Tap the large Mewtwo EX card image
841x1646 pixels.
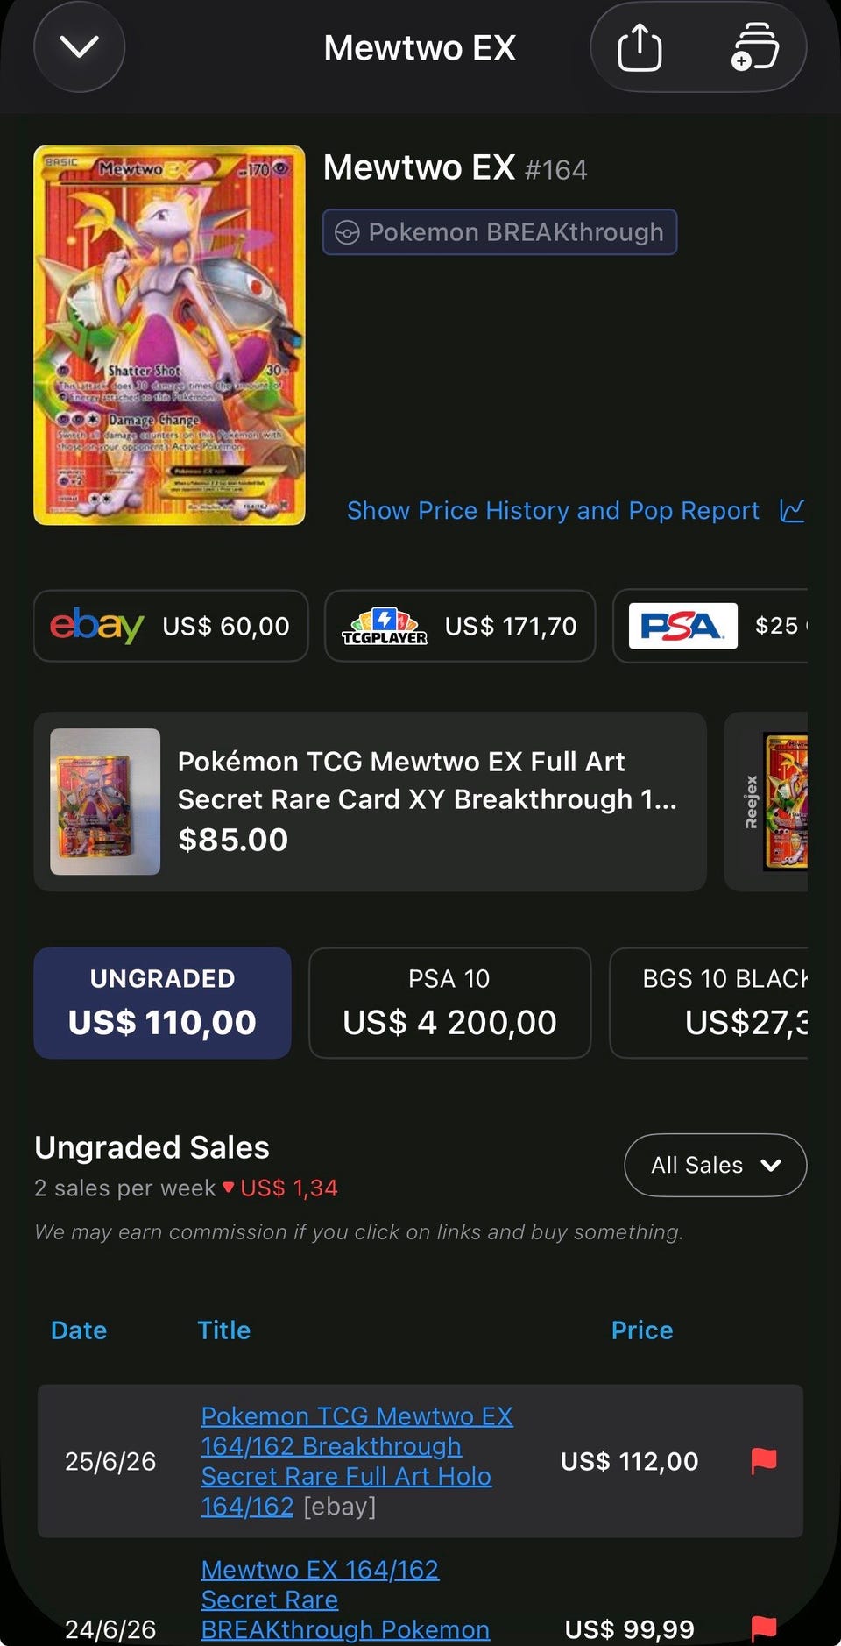coord(170,336)
